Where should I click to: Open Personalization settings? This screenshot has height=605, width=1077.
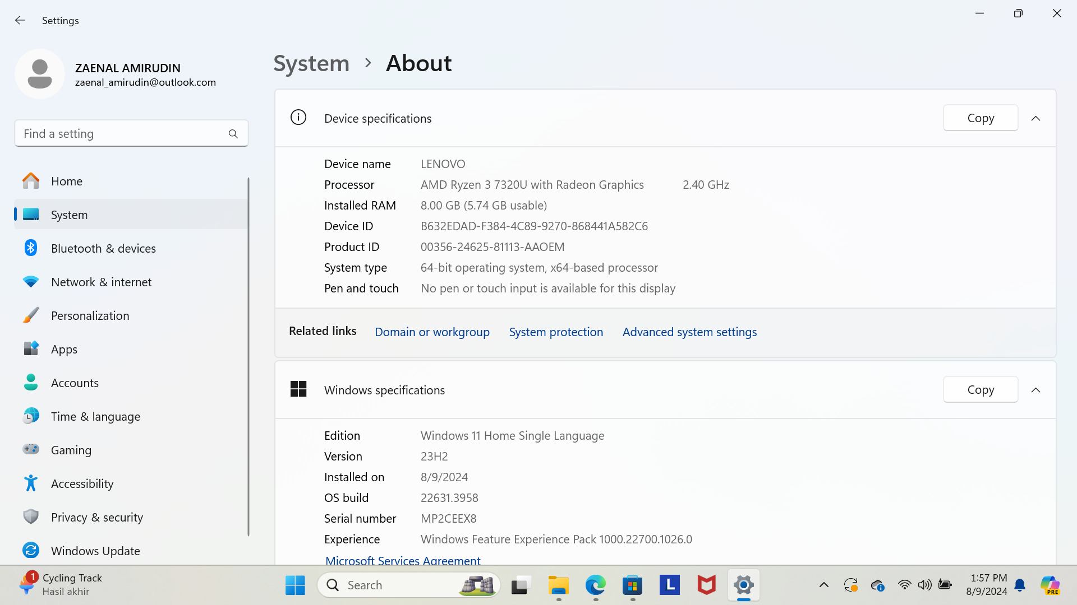click(x=131, y=315)
